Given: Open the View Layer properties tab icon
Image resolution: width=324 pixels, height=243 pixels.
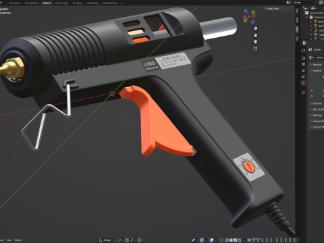Looking at the screenshot, I should click(303, 71).
